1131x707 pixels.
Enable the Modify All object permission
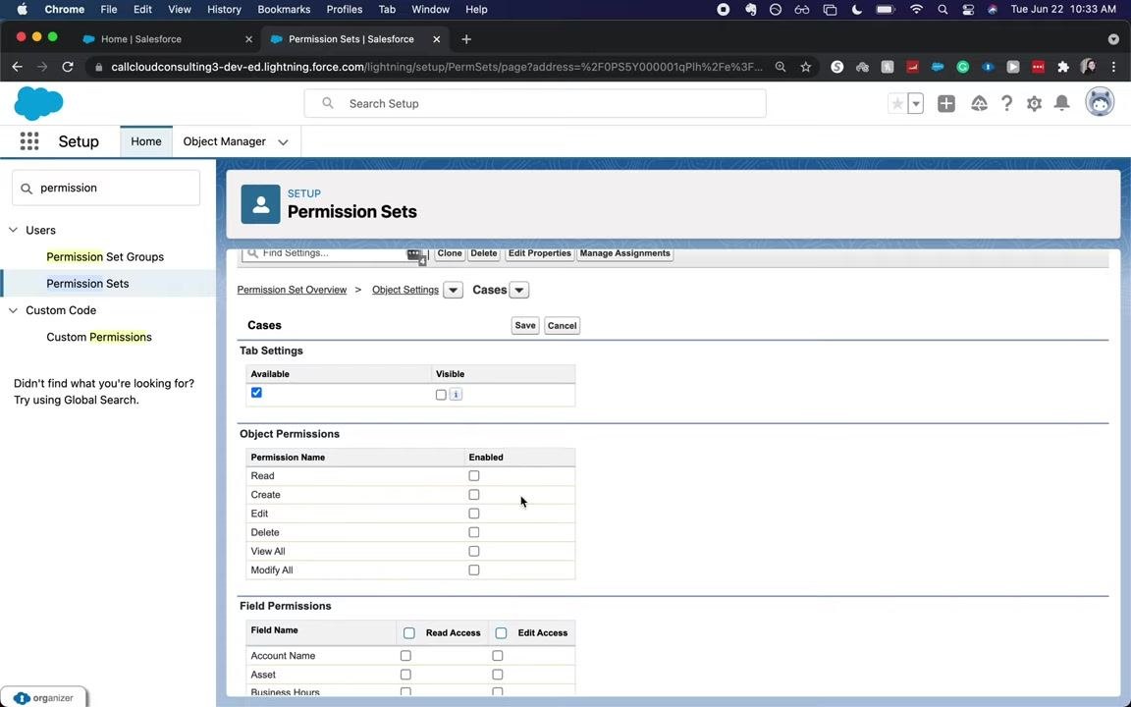[474, 570]
